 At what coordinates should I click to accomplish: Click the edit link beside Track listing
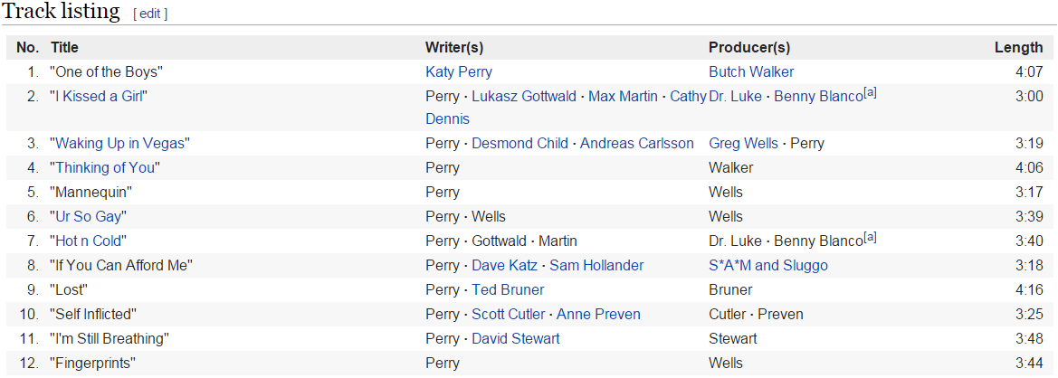click(x=150, y=14)
